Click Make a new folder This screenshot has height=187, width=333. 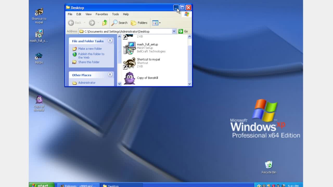coord(90,49)
